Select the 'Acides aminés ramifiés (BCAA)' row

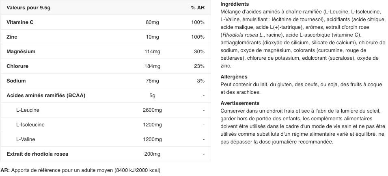46,96
